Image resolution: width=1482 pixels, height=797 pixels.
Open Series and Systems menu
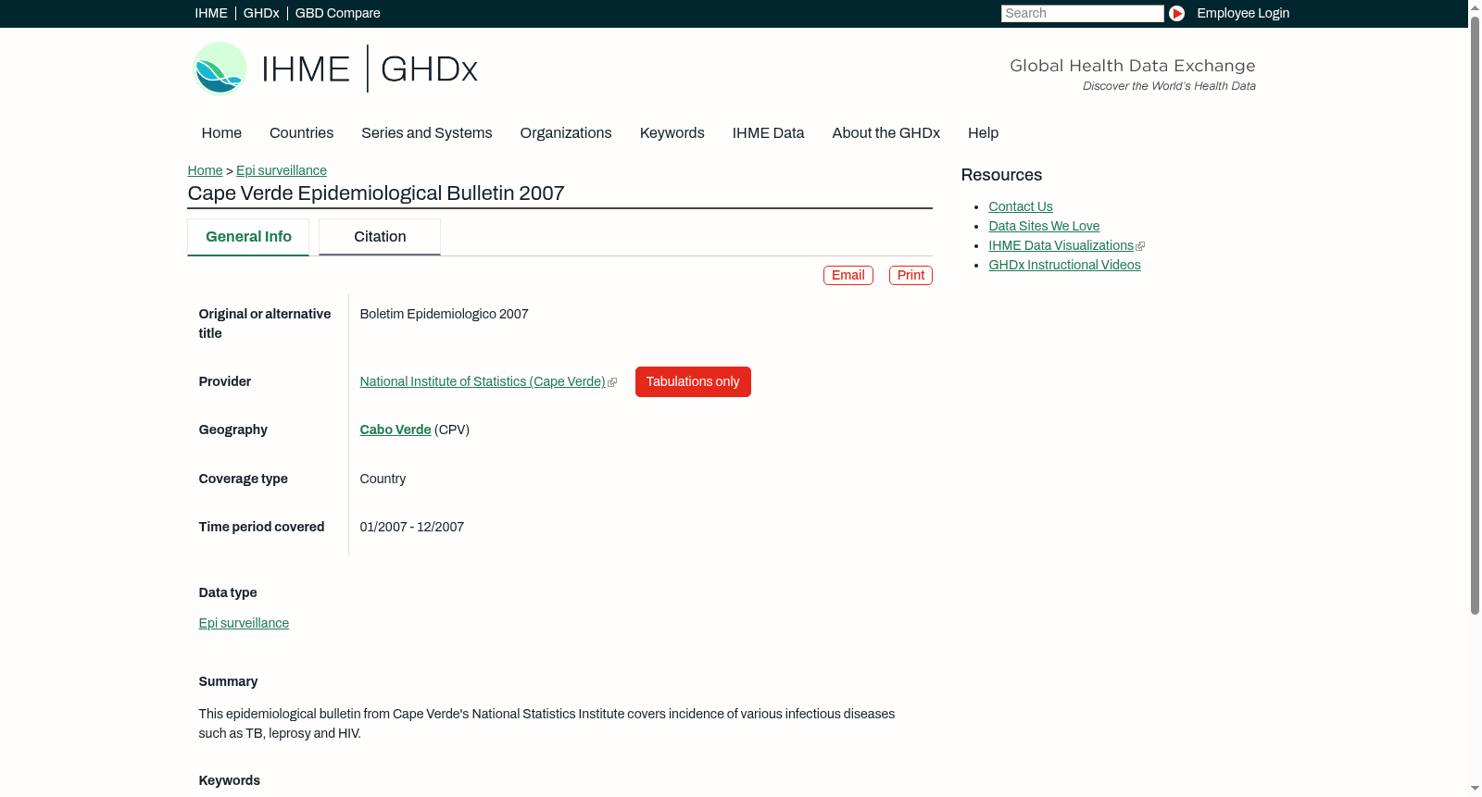(x=426, y=133)
